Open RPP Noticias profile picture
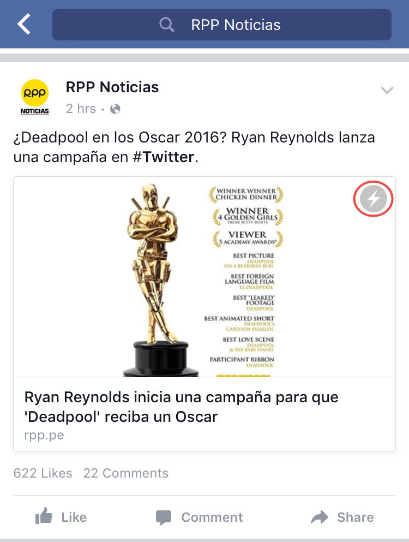Screen dimensions: 409x542 (x=34, y=98)
